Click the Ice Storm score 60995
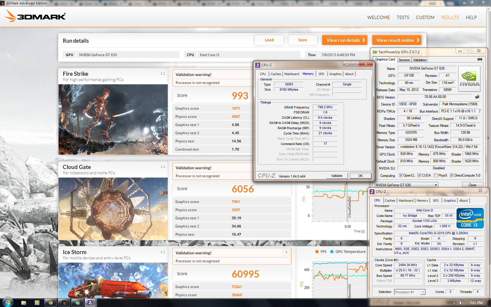This screenshot has width=491, height=307. point(245,274)
